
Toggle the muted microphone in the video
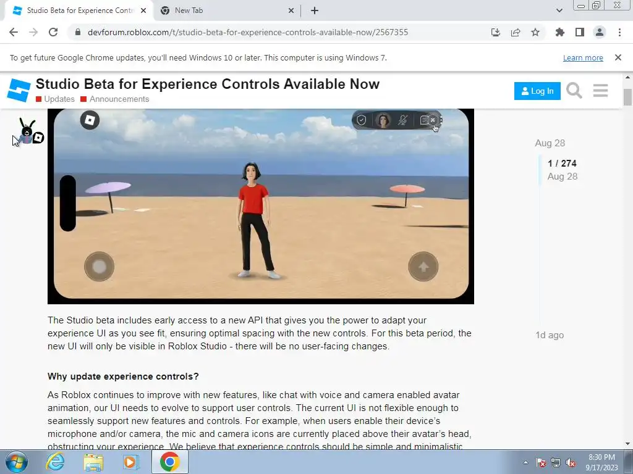(402, 120)
